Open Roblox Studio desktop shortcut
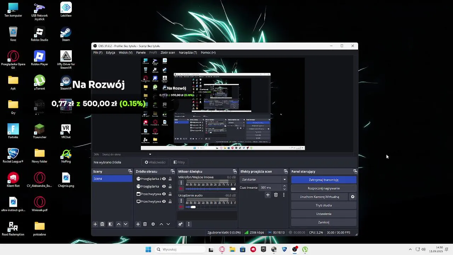The image size is (453, 255). point(39,34)
